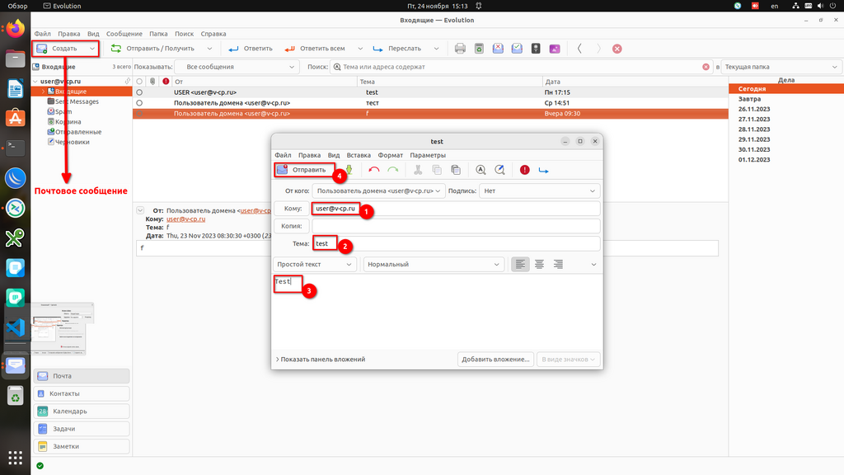Click the paste icon in the compose window

[456, 170]
